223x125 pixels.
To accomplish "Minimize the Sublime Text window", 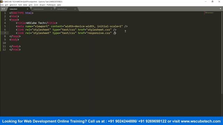I will pyautogui.click(x=206, y=1).
